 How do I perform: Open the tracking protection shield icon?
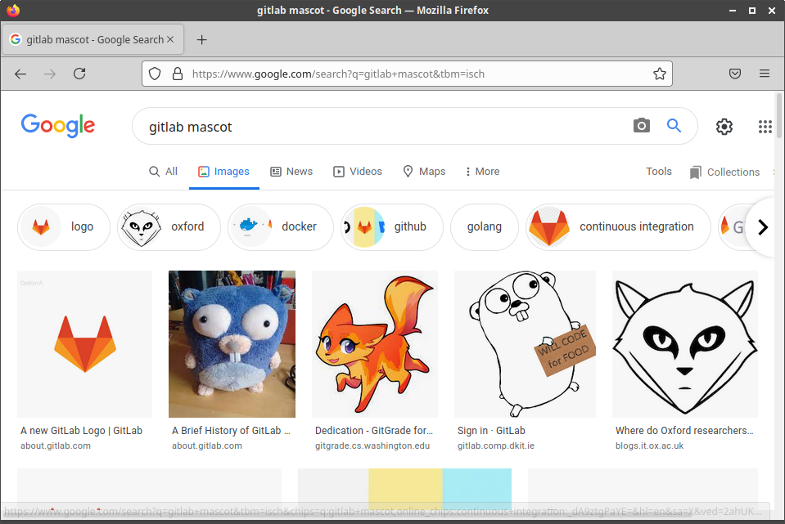156,74
